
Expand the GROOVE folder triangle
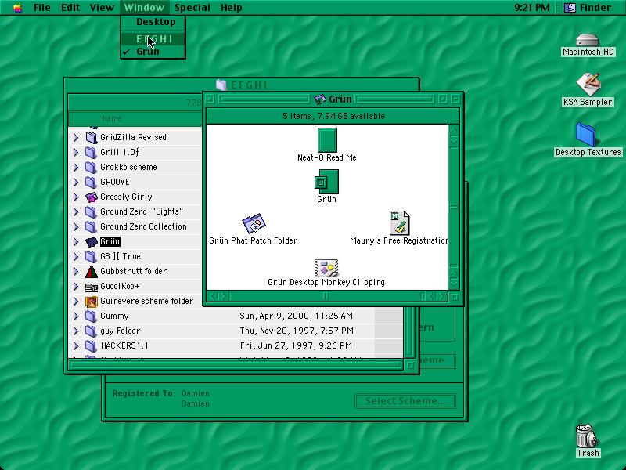[76, 182]
